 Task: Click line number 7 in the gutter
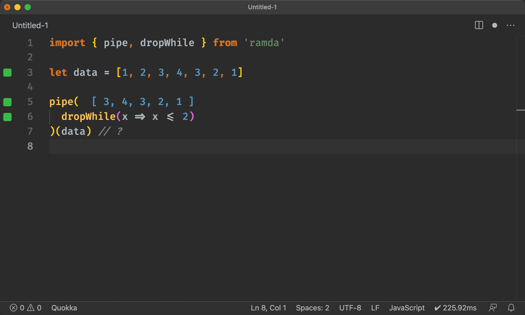click(x=30, y=131)
